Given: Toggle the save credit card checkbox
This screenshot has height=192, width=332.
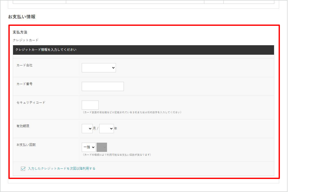Looking at the screenshot, I should click(23, 169).
